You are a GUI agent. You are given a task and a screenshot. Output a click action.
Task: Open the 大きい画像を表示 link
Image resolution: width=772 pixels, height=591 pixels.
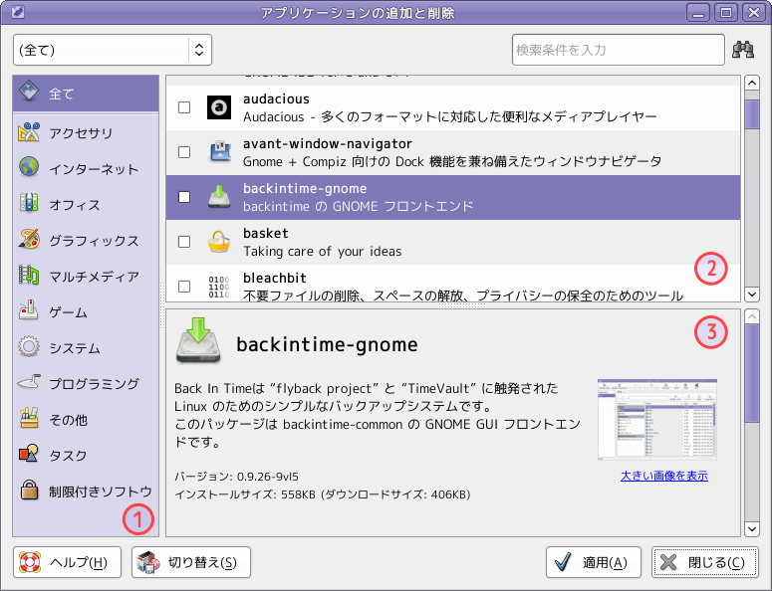point(663,476)
